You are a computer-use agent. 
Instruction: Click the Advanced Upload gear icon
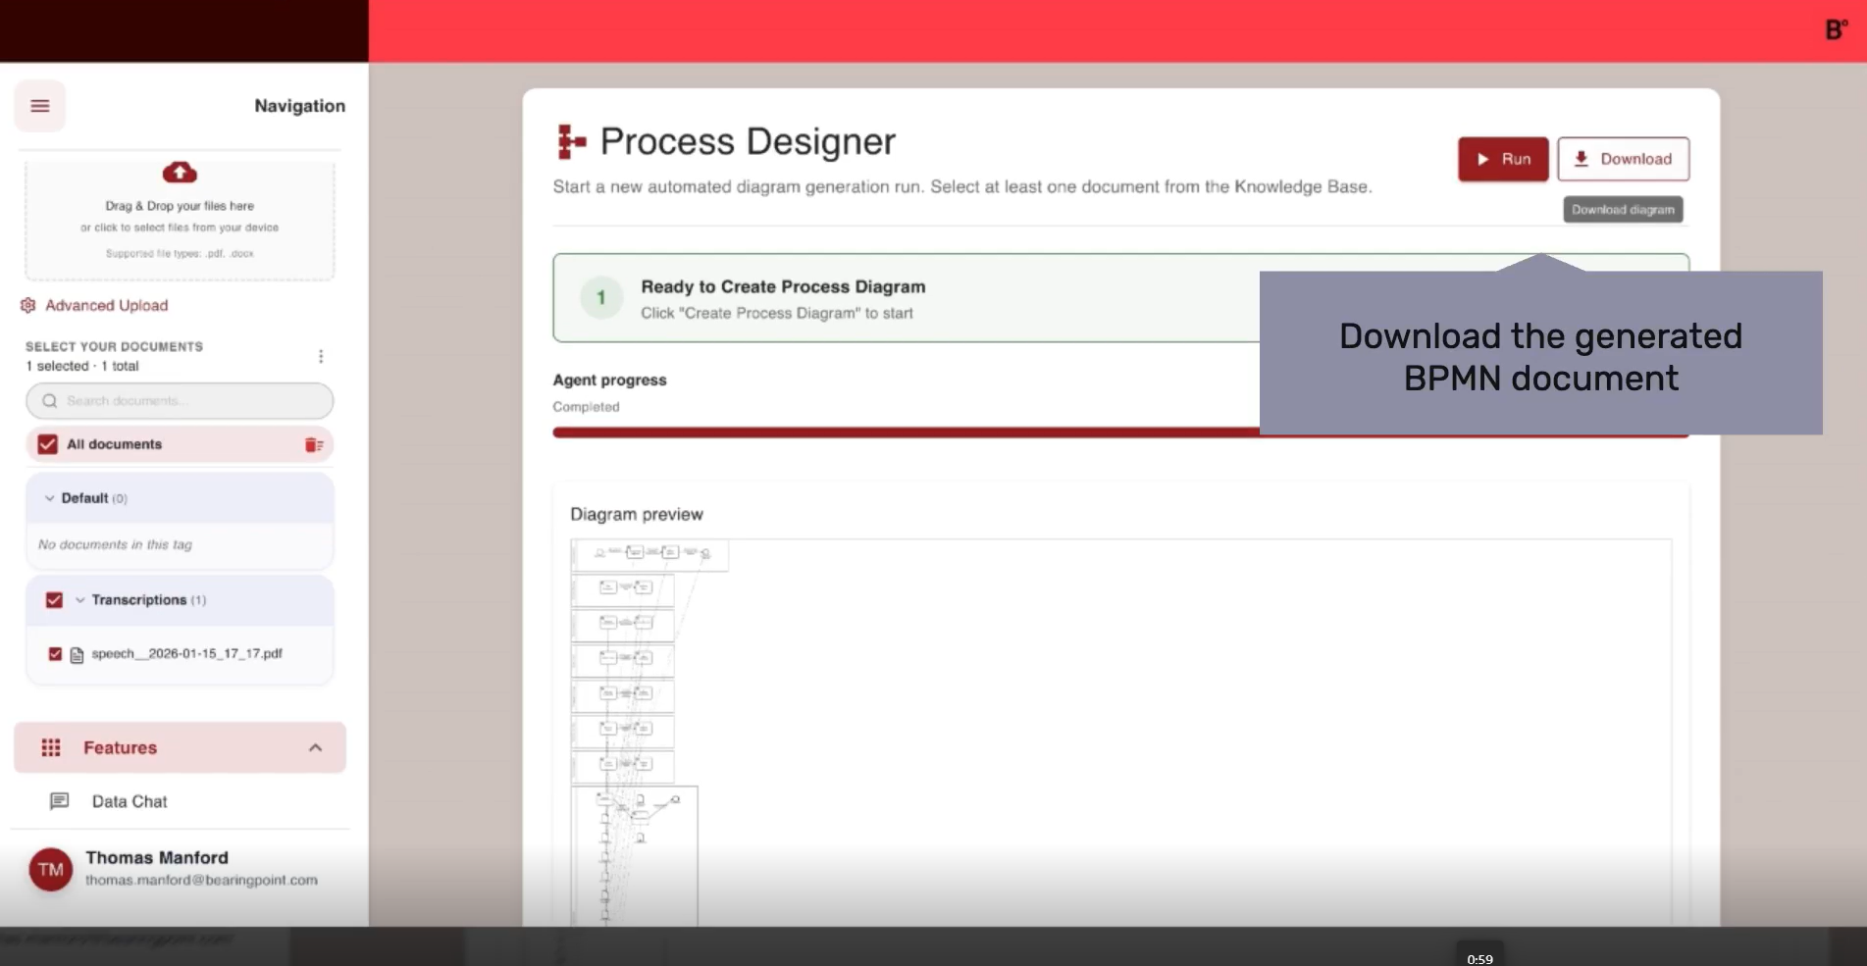[x=28, y=306]
